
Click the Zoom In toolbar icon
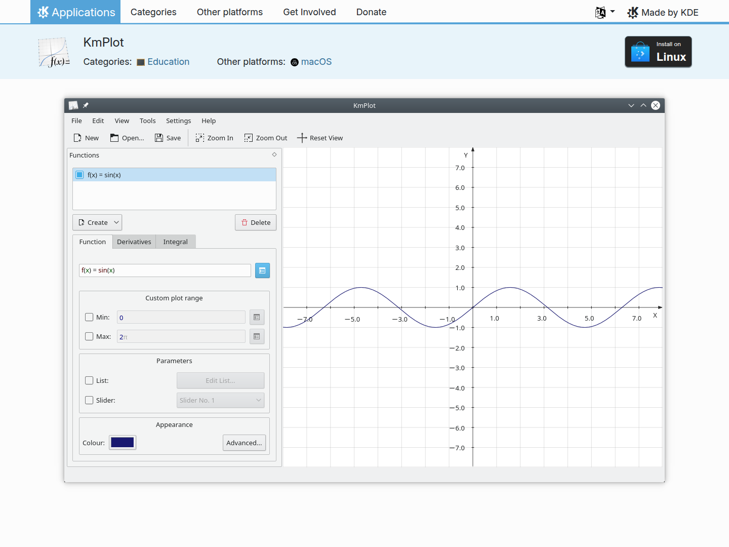pos(200,138)
